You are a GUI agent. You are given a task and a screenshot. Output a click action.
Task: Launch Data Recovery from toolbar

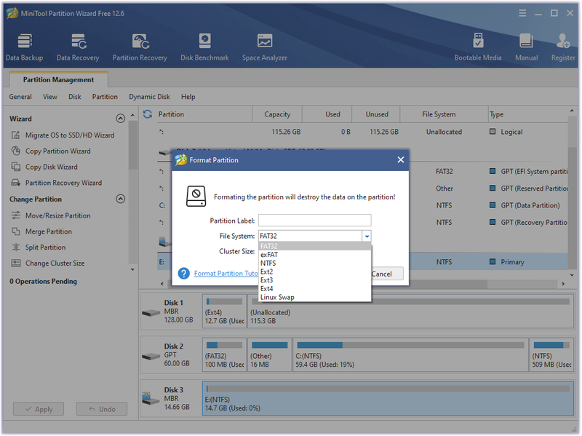tap(78, 47)
